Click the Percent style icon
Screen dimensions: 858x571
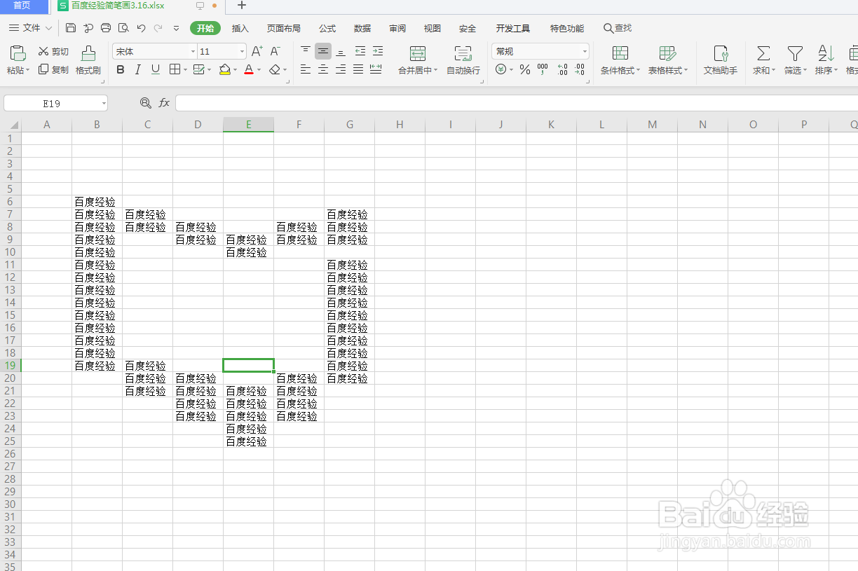coord(524,69)
